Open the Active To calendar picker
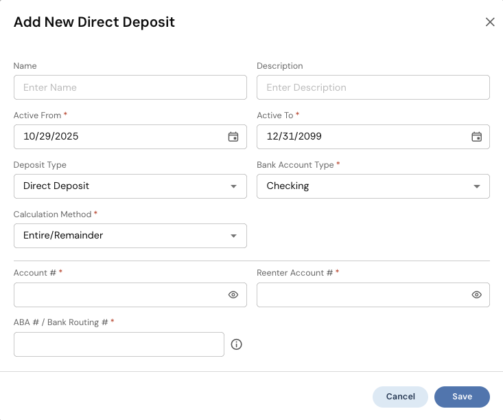This screenshot has width=503, height=420. point(476,137)
